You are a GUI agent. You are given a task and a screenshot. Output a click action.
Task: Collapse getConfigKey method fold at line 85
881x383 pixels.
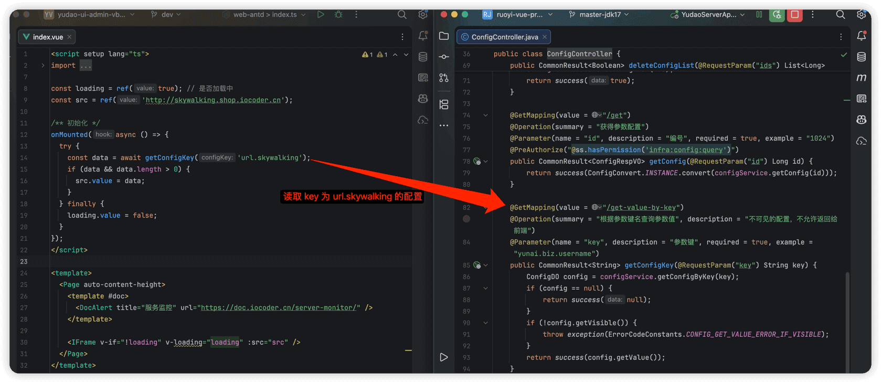pyautogui.click(x=486, y=265)
